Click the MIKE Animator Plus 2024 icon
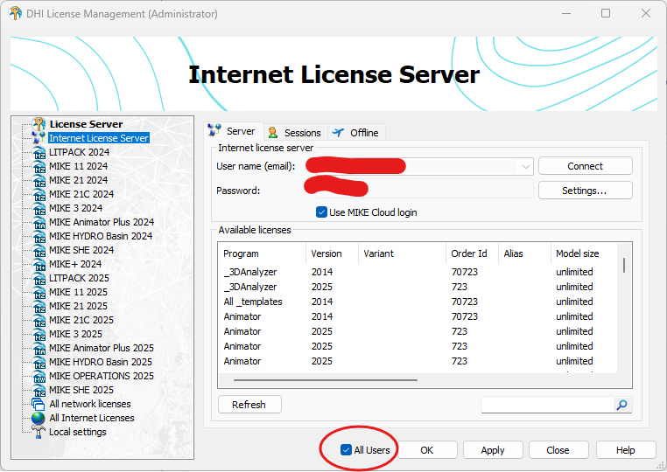The width and height of the screenshot is (667, 472). click(x=39, y=222)
